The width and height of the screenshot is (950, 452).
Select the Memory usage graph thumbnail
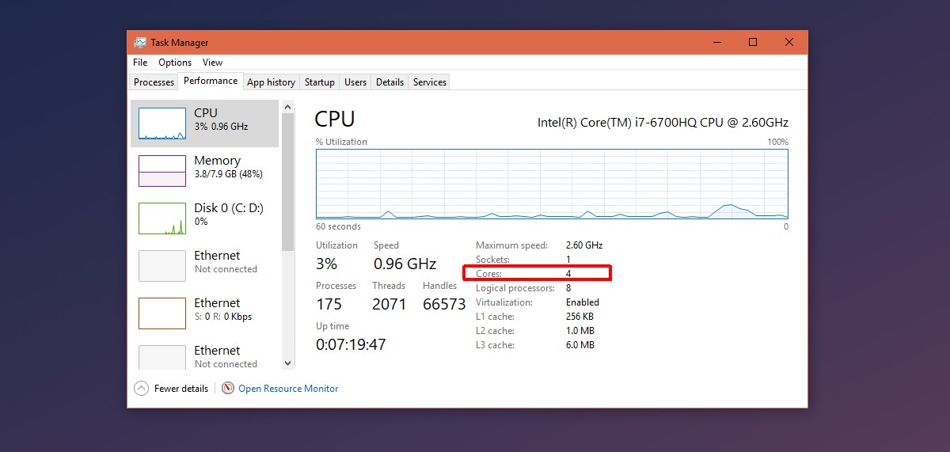click(162, 171)
